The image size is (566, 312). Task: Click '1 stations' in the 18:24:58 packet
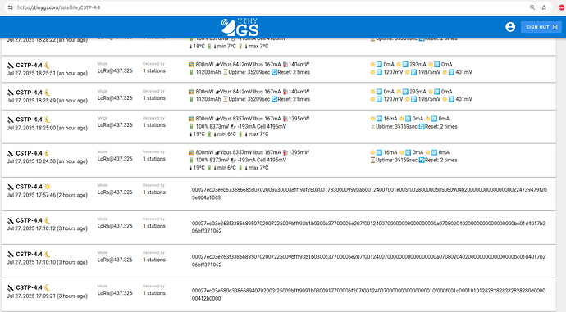154,159
